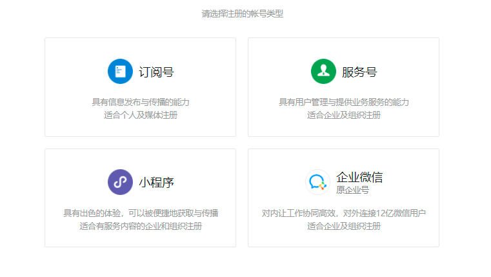Click the text 对内让工作协同高效，对外连接12亿微信用户
The height and width of the screenshot is (277, 491).
(x=344, y=213)
